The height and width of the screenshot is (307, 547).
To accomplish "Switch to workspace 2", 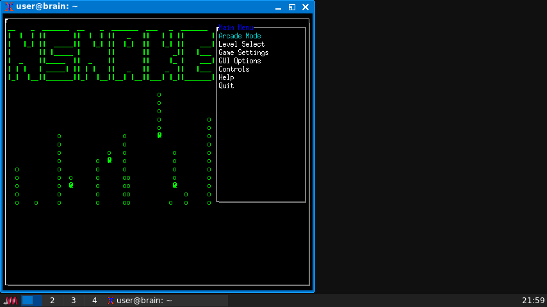I will [53, 301].
